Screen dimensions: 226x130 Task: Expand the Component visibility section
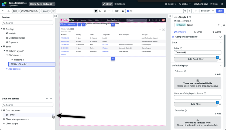220,37
